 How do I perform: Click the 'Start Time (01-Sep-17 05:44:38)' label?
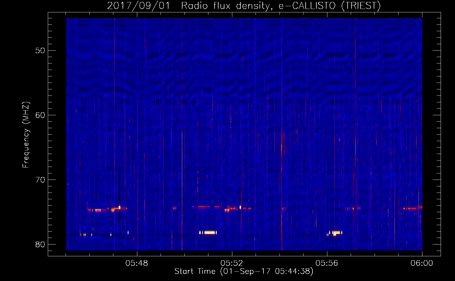point(244,271)
